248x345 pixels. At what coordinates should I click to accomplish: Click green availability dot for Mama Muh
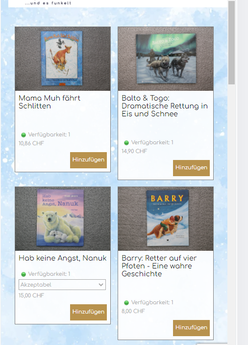tap(24, 135)
